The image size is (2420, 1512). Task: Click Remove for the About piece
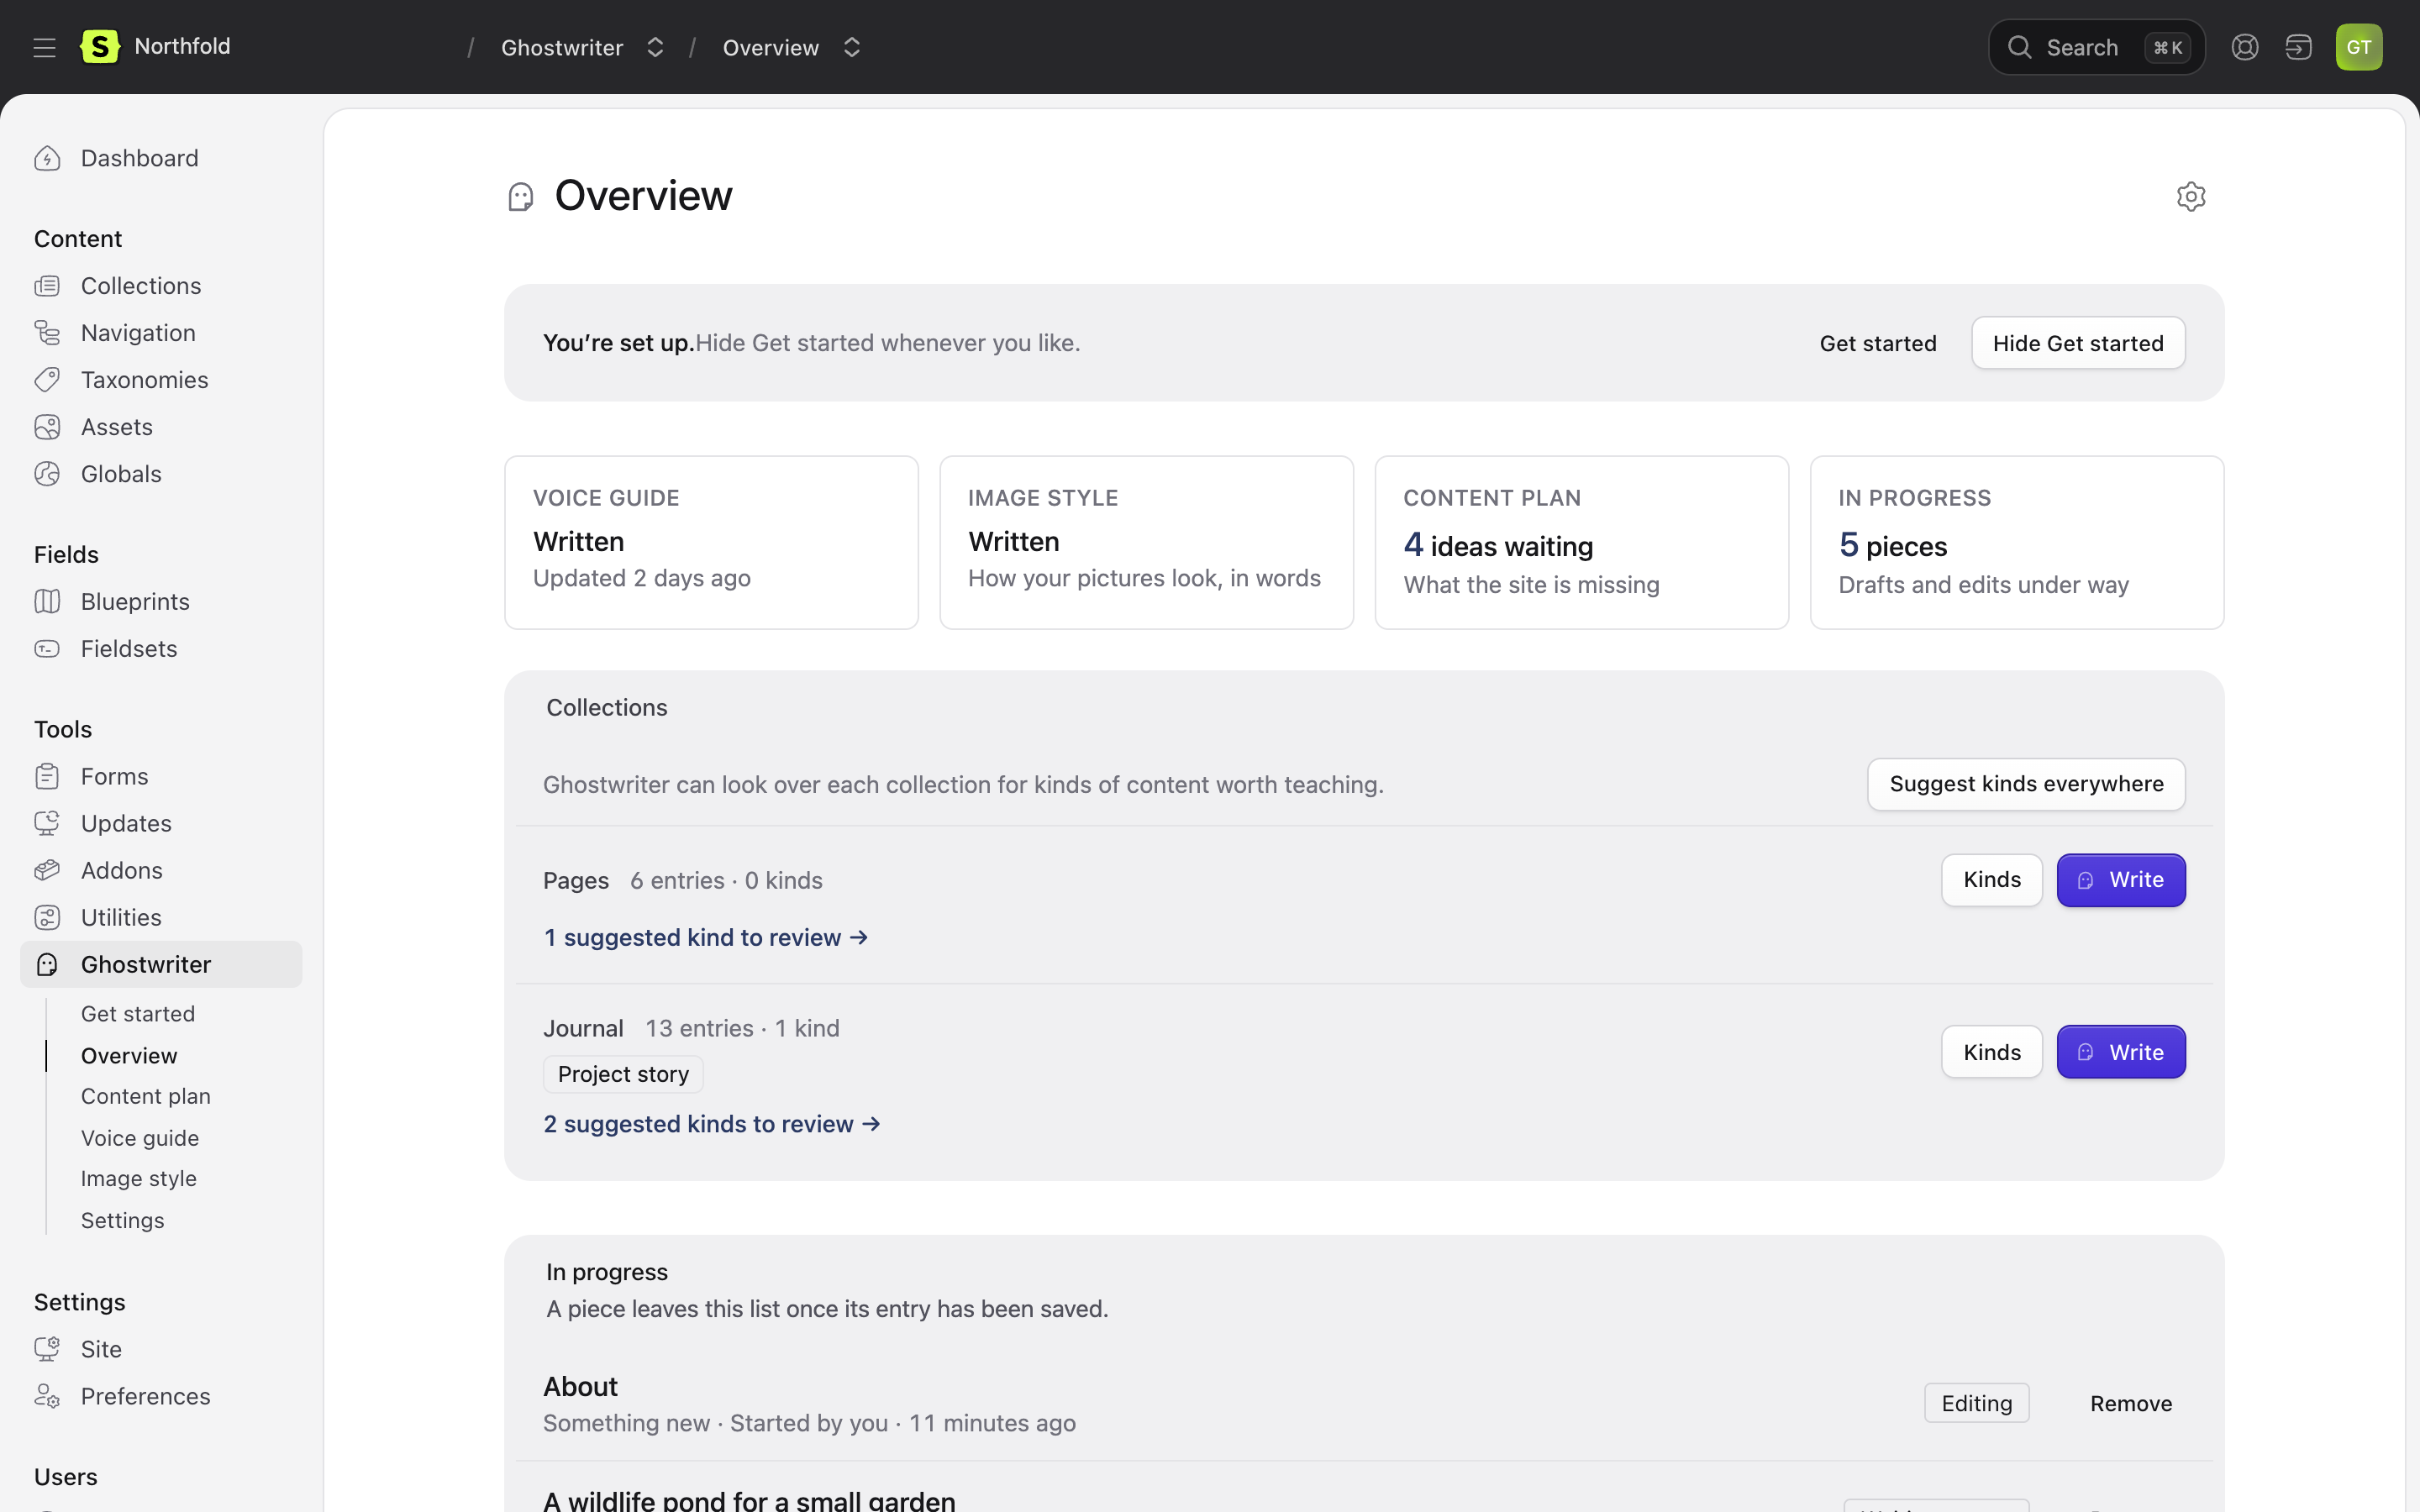tap(2131, 1403)
